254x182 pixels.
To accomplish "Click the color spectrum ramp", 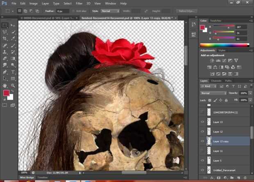I will tap(225, 45).
